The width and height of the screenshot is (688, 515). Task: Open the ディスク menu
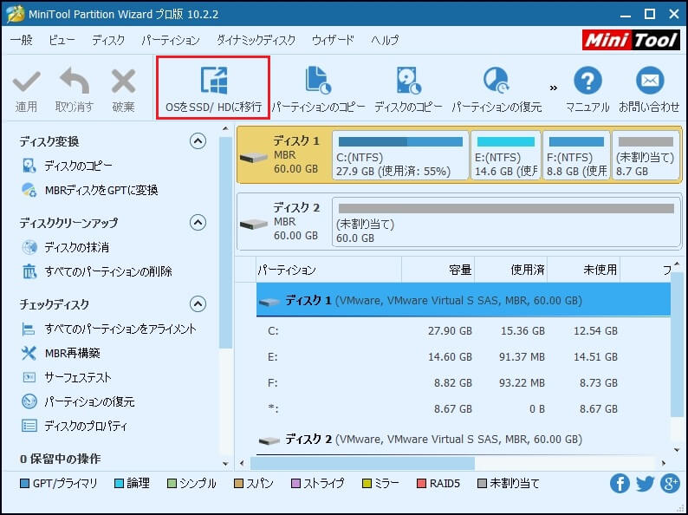[x=108, y=41]
